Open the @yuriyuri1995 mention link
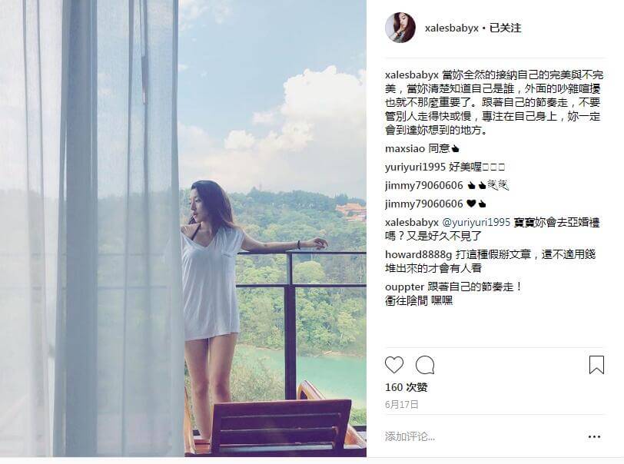624x464 pixels. 476,222
